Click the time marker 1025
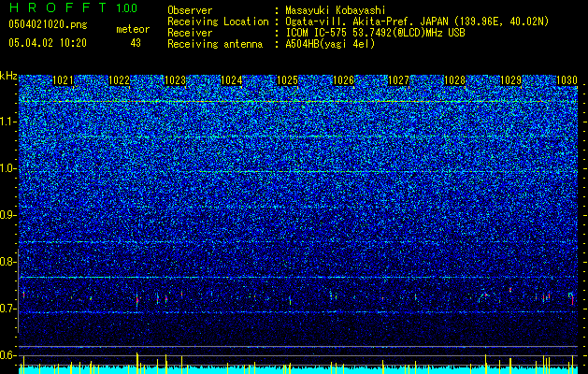Image resolution: width=588 pixels, height=374 pixels. tap(287, 80)
